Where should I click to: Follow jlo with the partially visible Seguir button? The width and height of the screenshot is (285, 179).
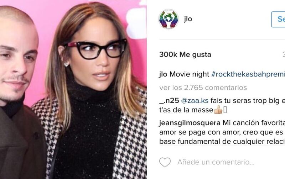278,19
